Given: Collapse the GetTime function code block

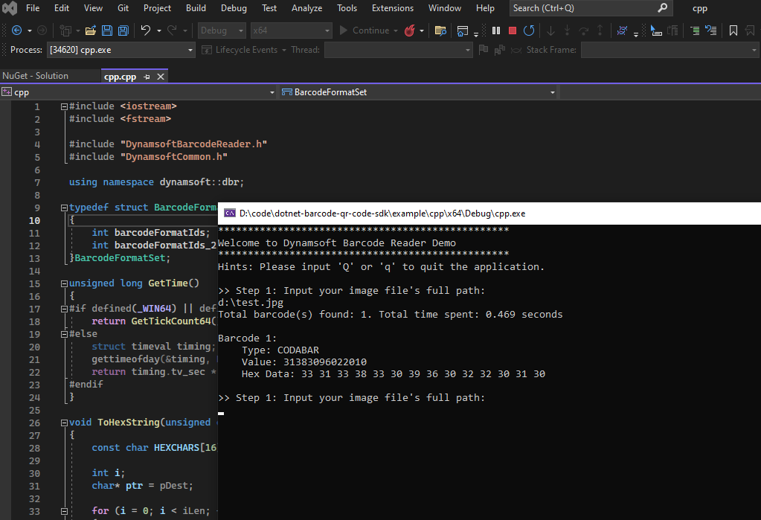Looking at the screenshot, I should coord(64,283).
